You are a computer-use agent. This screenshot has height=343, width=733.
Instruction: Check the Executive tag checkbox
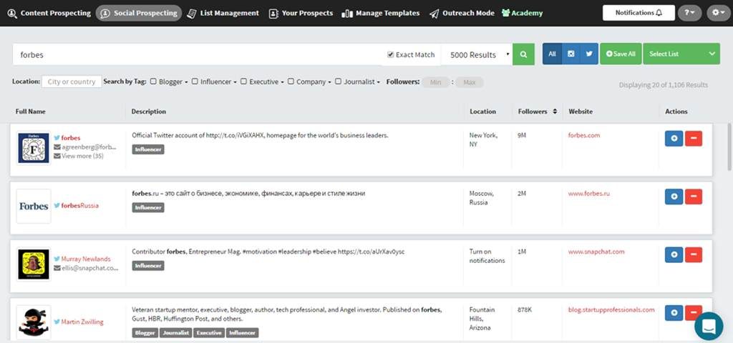coord(243,81)
